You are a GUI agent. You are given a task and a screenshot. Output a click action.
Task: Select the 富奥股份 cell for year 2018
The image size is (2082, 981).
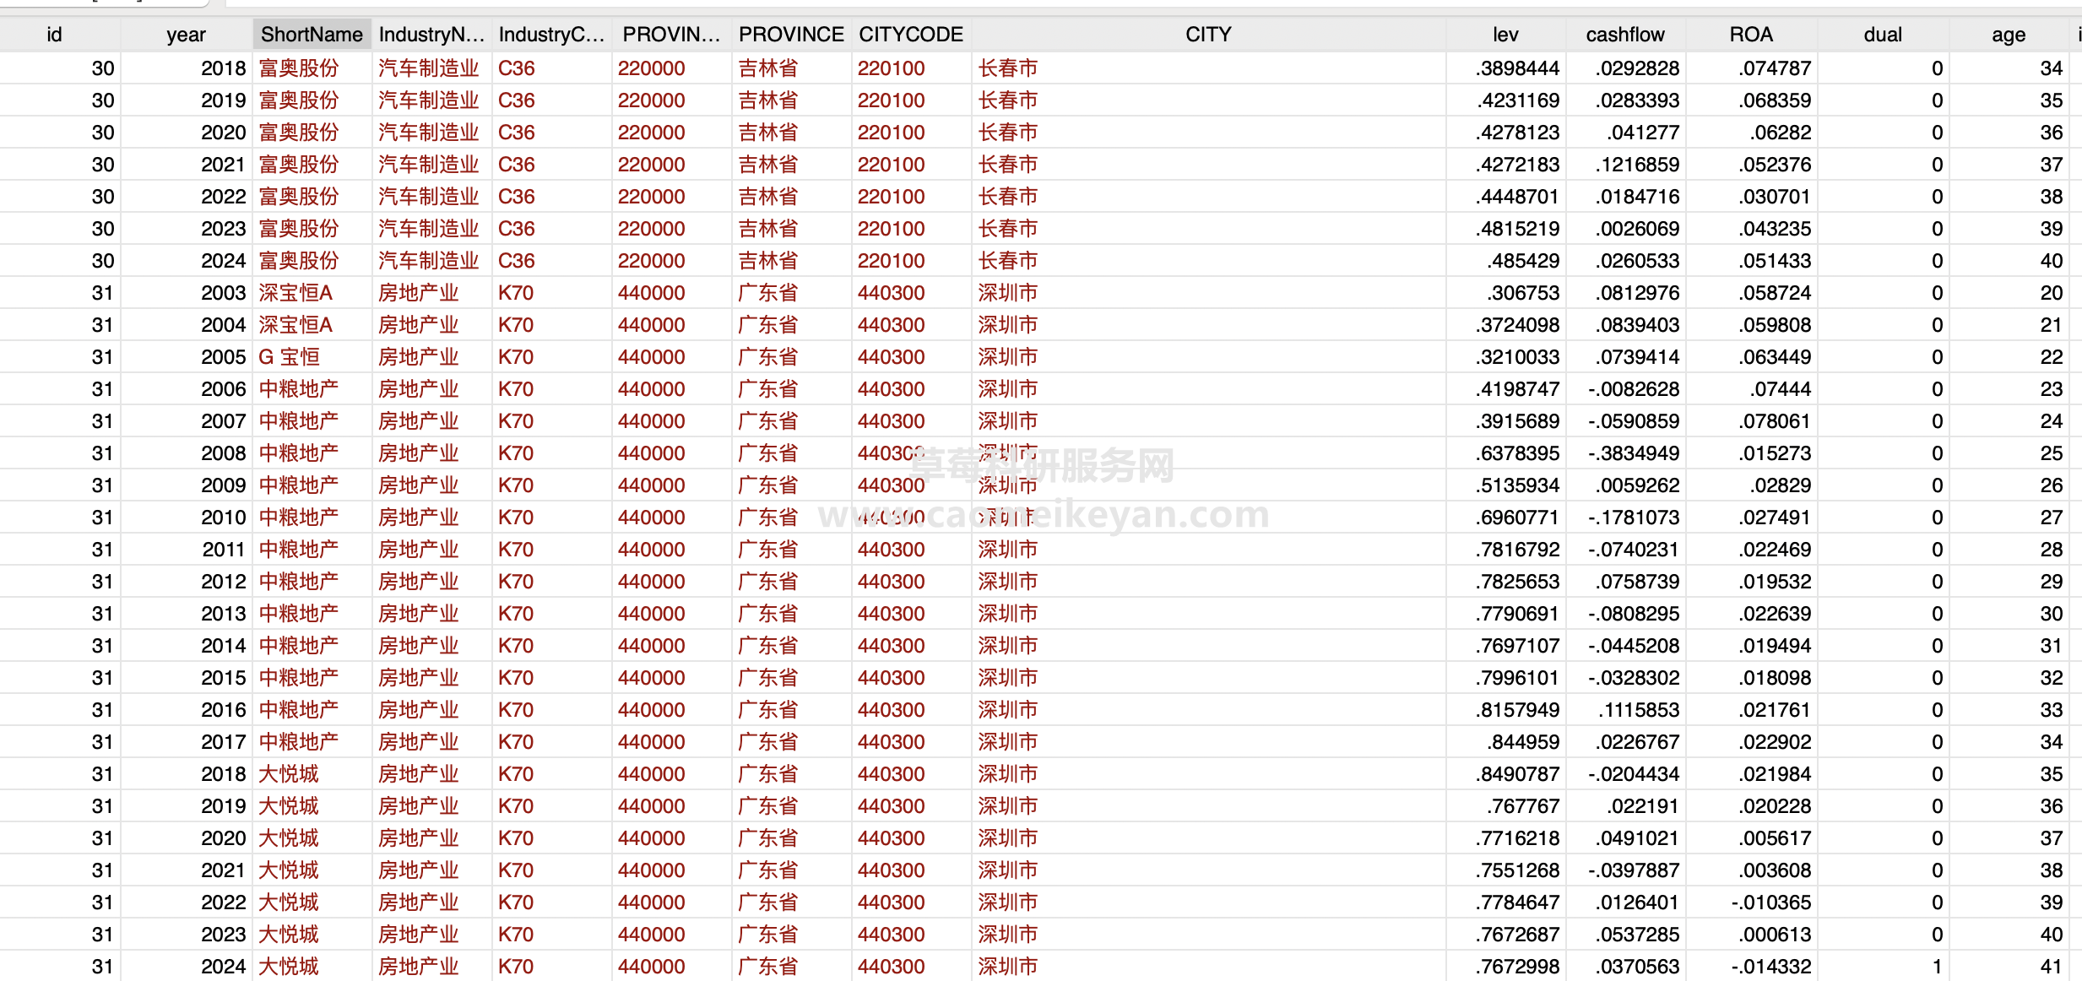(x=299, y=68)
